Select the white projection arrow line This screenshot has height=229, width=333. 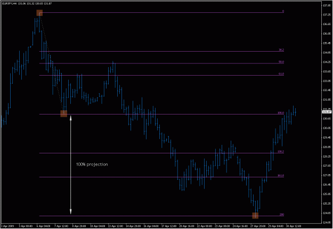(x=71, y=165)
